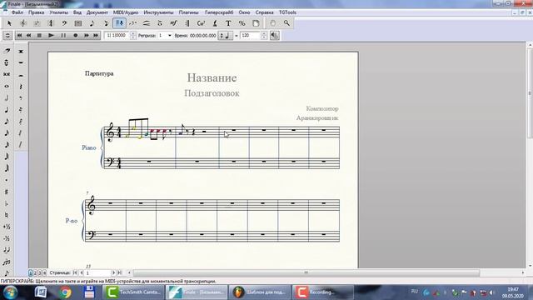Image resolution: width=533 pixels, height=300 pixels.
Task: Select whole note in Simple Entry palette
Action: pos(7,86)
